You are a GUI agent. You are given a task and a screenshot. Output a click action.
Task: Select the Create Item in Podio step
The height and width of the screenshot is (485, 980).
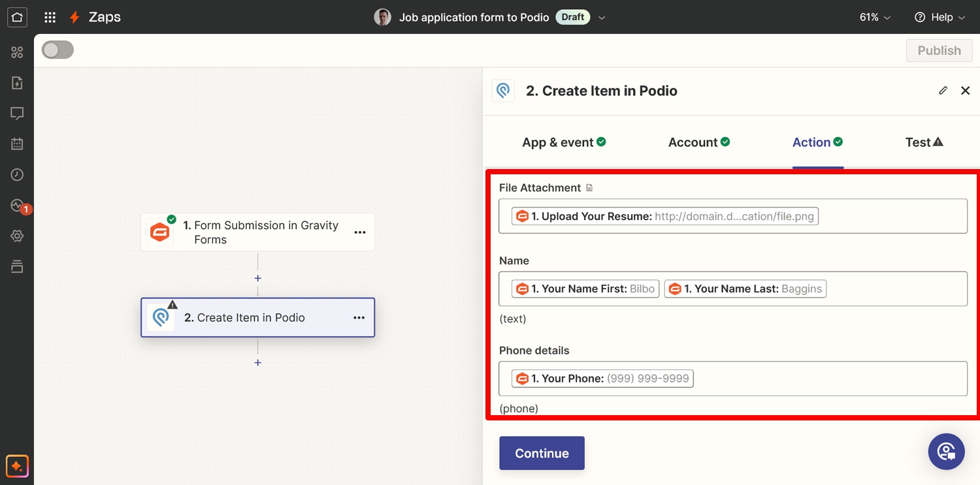pyautogui.click(x=258, y=317)
